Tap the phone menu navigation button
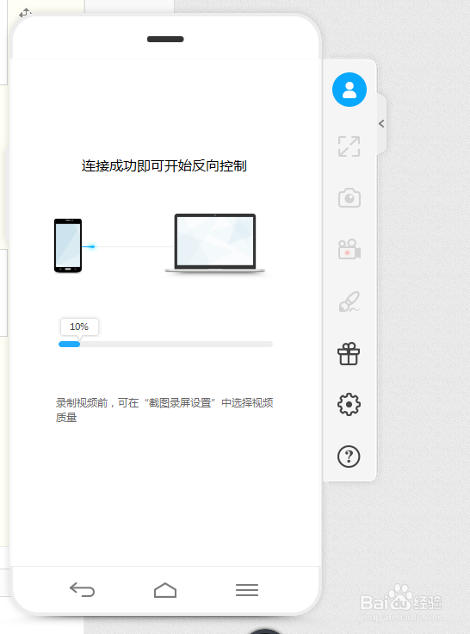The height and width of the screenshot is (634, 470). click(x=247, y=590)
